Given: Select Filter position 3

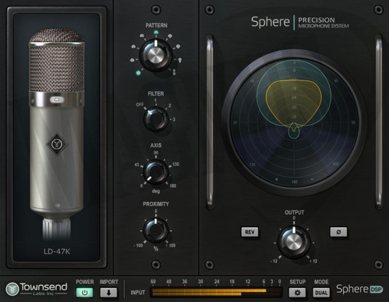Looking at the screenshot, I should (x=172, y=120).
